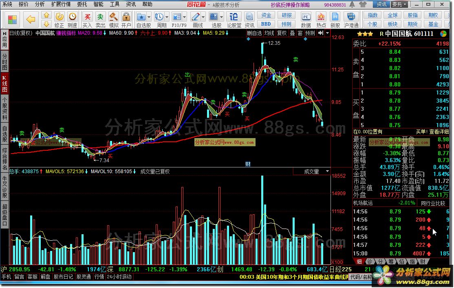
Task: Expand the 自选股 dropdown arrow
Action: [x=149, y=17]
